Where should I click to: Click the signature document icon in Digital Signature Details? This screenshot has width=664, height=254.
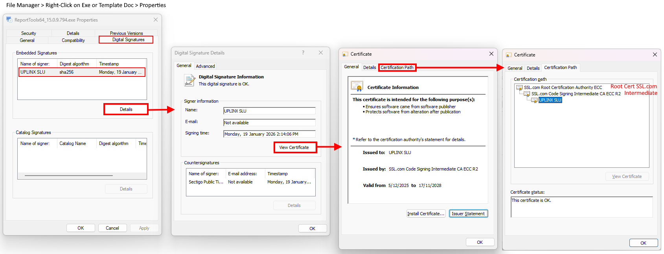(189, 80)
